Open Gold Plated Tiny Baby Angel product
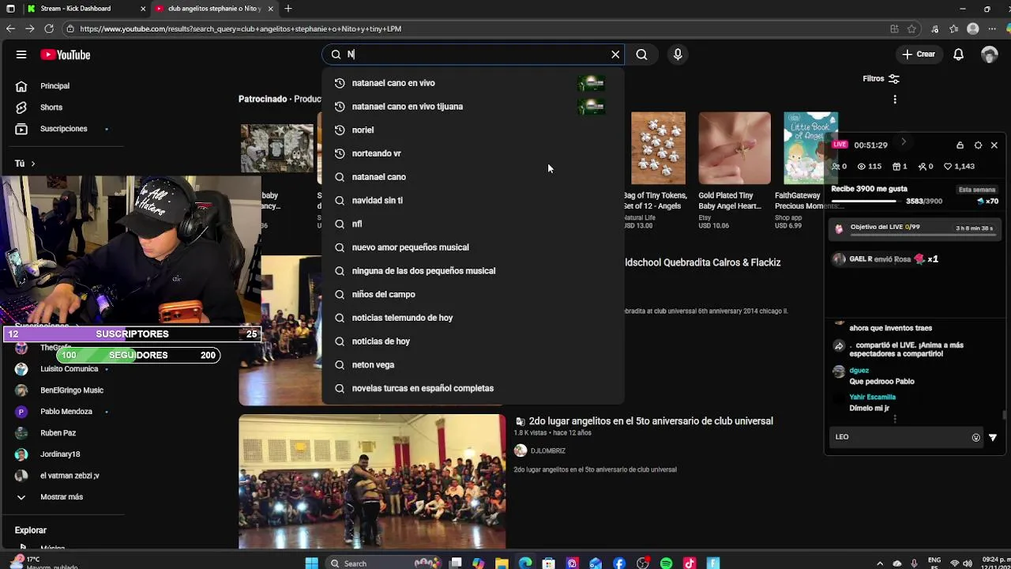 [x=735, y=148]
